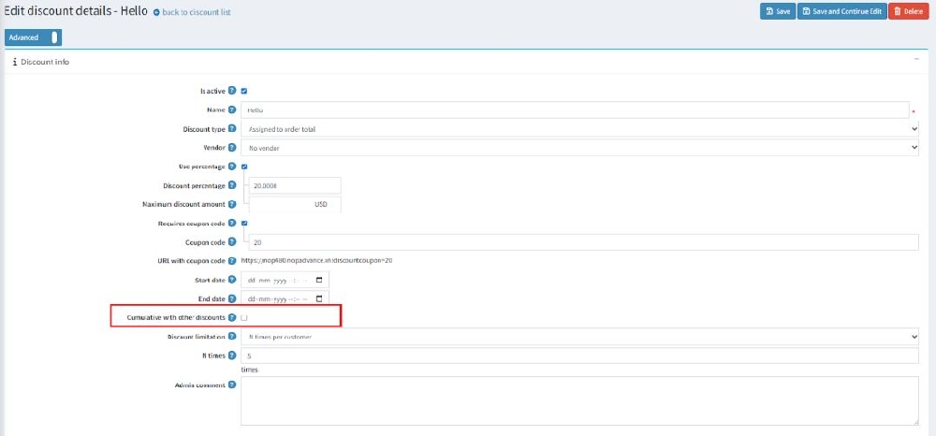Uncheck the Is active checkbox

244,92
